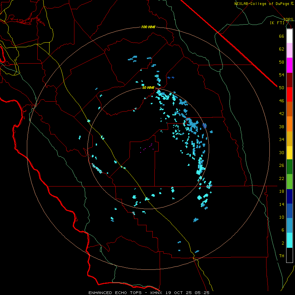Click the 19 OCT 25 date text
The height and width of the screenshot is (295, 295).
point(179,293)
